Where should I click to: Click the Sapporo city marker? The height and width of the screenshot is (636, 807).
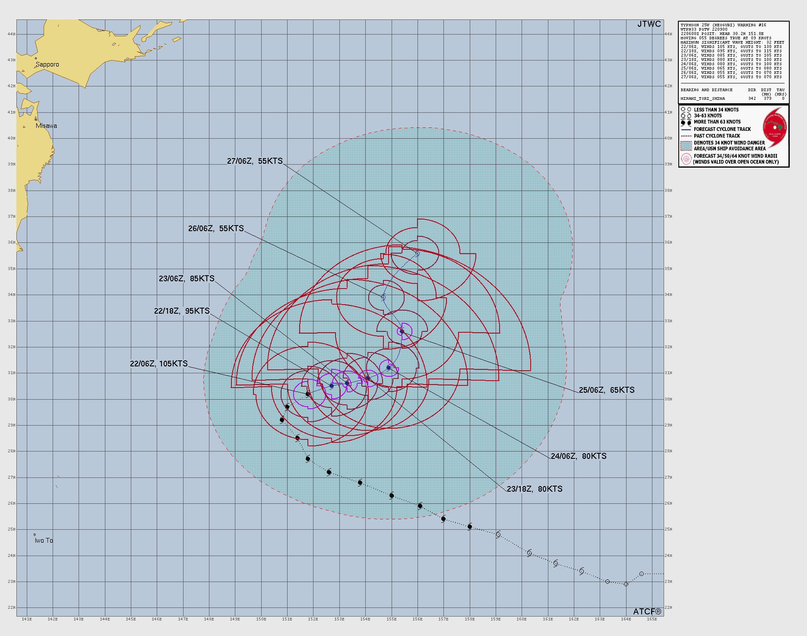point(36,58)
